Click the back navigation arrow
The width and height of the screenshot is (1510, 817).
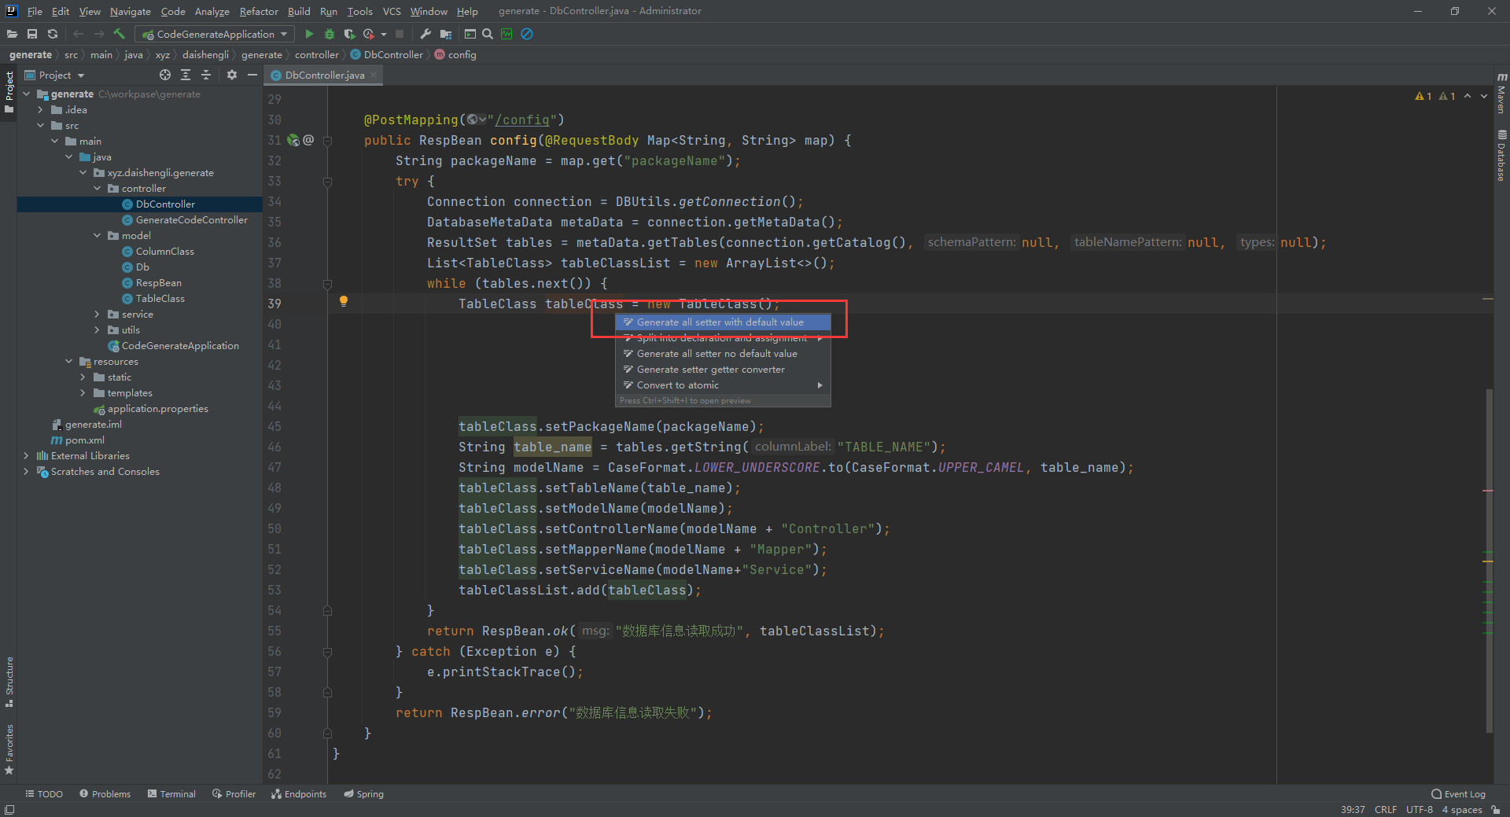click(79, 34)
